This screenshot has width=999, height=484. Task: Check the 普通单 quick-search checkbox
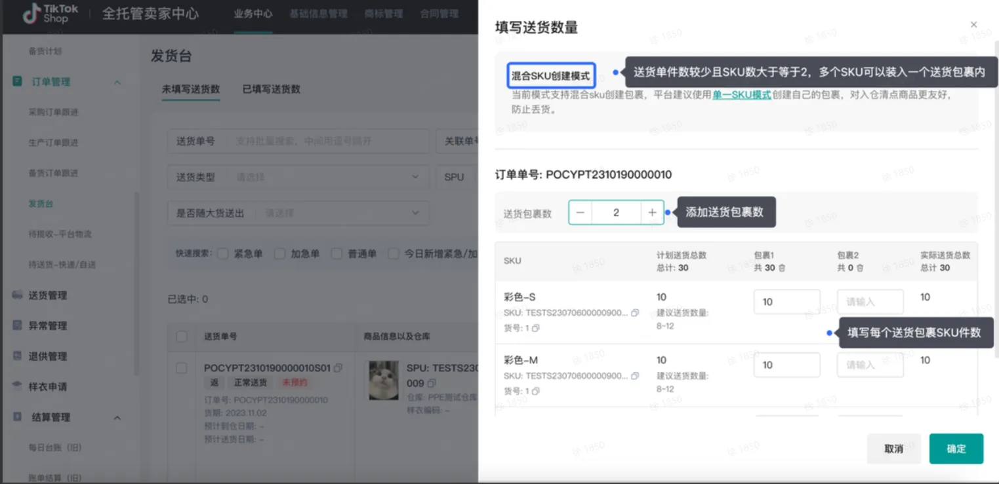click(336, 253)
